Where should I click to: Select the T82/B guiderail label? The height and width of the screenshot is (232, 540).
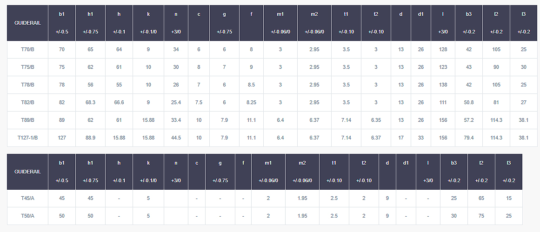click(27, 102)
